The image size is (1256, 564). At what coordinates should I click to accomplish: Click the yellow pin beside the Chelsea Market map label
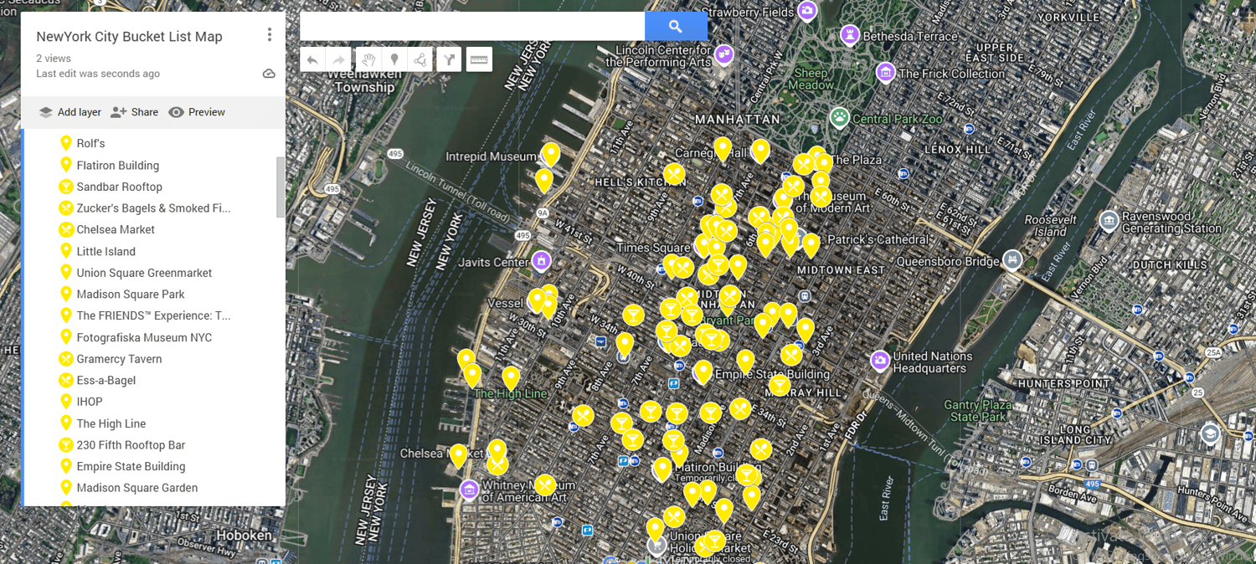click(x=458, y=455)
